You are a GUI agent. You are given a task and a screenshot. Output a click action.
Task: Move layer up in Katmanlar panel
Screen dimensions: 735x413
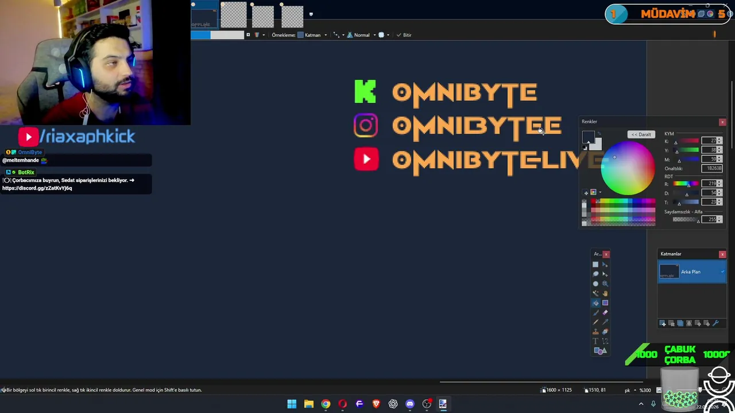[x=698, y=324]
